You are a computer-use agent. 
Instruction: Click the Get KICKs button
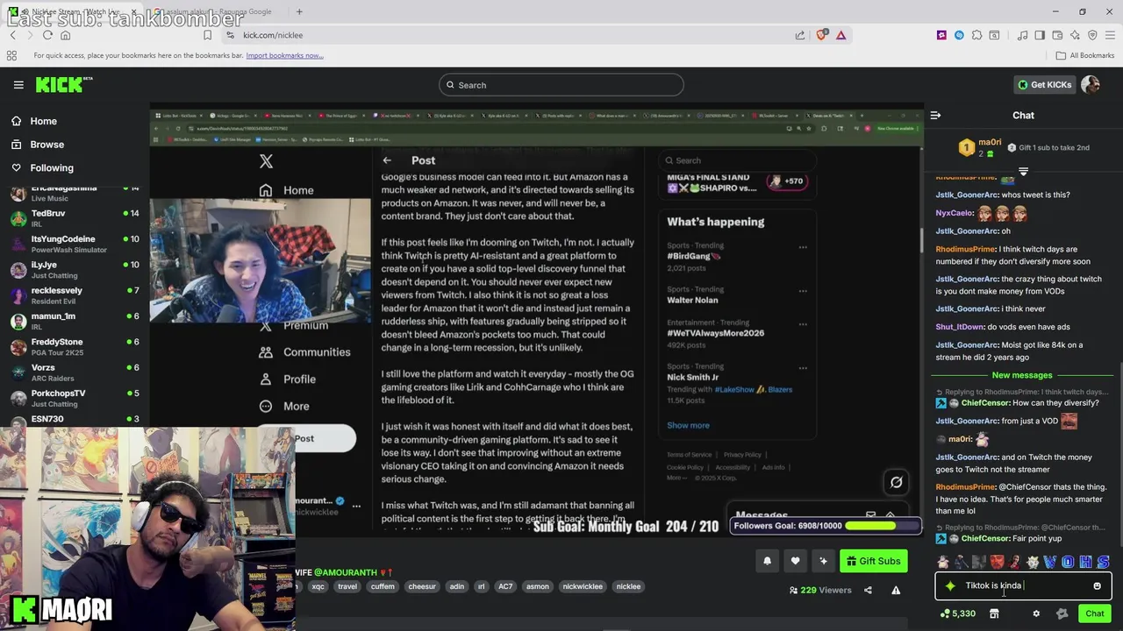coord(1044,85)
